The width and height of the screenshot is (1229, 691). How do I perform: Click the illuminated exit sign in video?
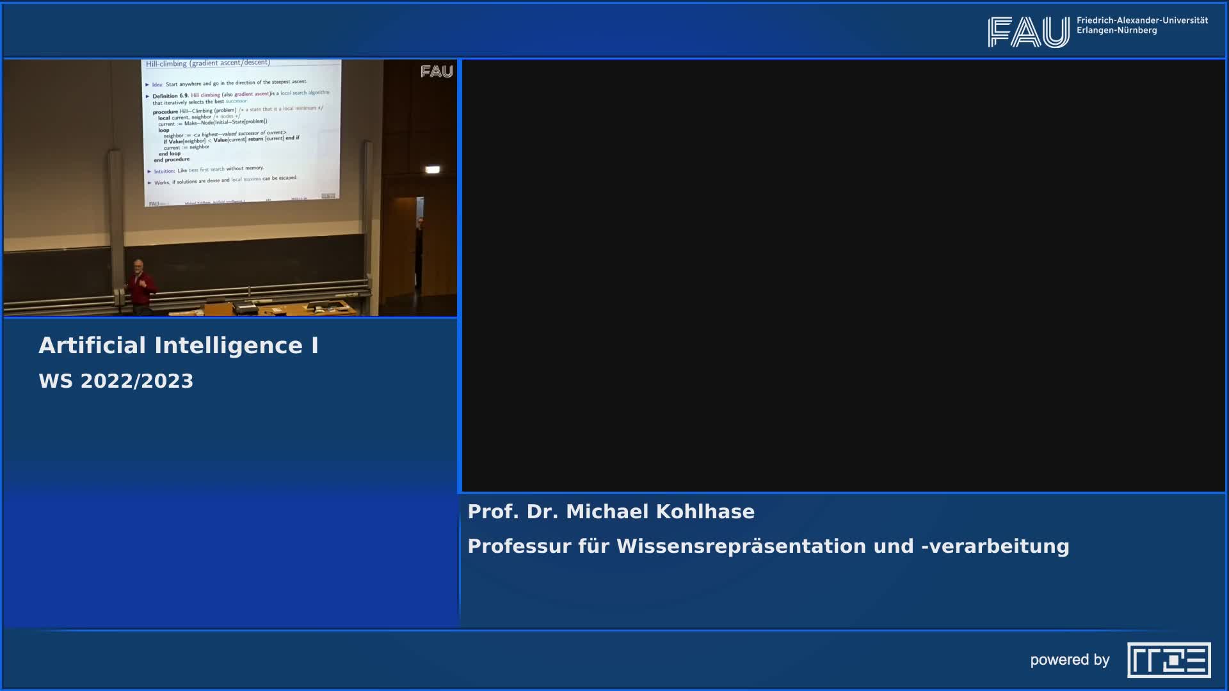[x=433, y=170]
